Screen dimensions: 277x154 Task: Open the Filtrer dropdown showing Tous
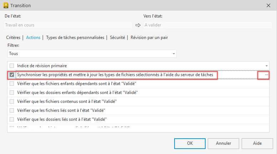(x=92, y=54)
